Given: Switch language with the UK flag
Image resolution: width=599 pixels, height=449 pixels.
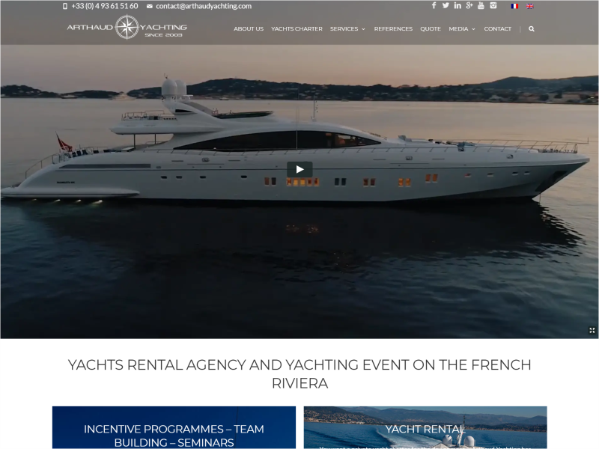Looking at the screenshot, I should click(529, 6).
